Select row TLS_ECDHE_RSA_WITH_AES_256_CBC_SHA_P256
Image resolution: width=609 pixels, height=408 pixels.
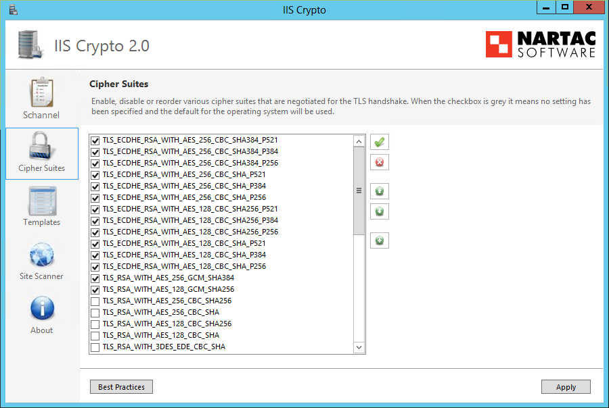click(221, 198)
